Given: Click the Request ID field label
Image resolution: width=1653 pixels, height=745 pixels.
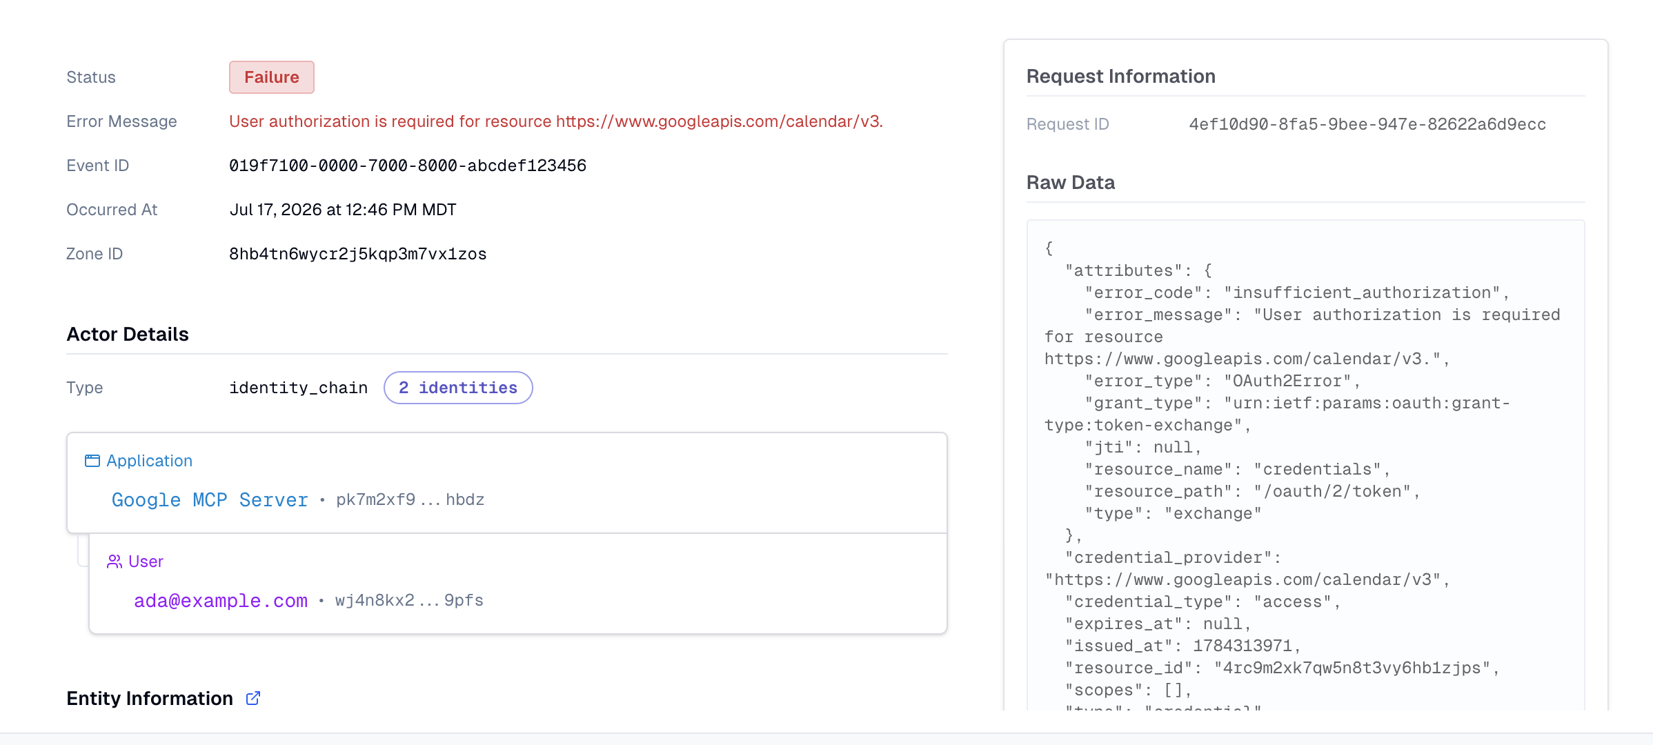Looking at the screenshot, I should 1068,124.
